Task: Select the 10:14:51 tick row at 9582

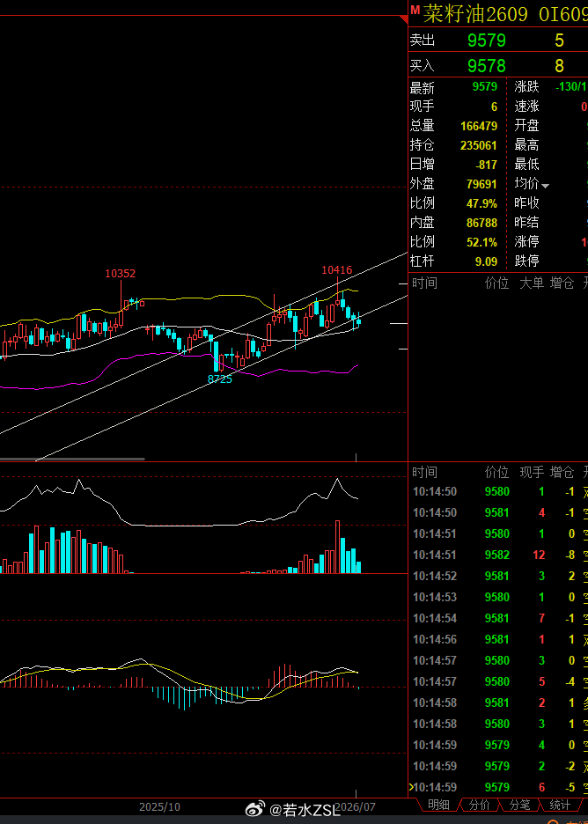Action: (x=498, y=555)
